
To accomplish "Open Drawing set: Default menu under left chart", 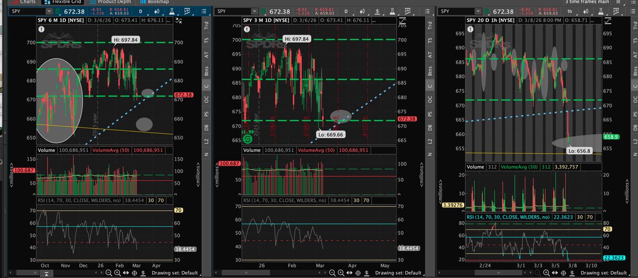I will click(x=176, y=273).
